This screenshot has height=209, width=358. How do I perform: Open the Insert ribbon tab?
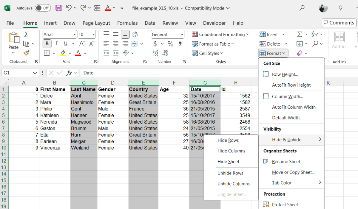pyautogui.click(x=50, y=23)
